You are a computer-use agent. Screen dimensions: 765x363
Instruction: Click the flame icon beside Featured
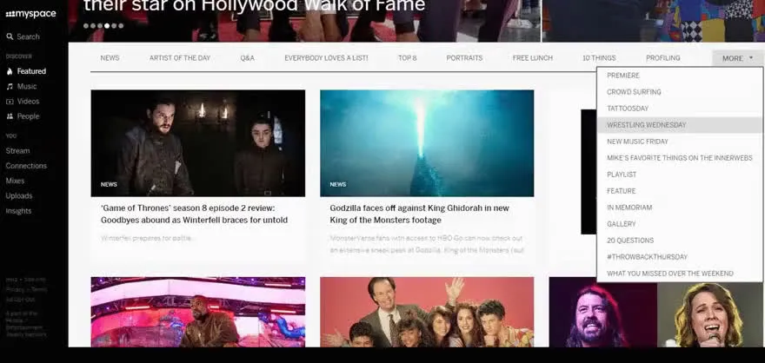[x=10, y=71]
